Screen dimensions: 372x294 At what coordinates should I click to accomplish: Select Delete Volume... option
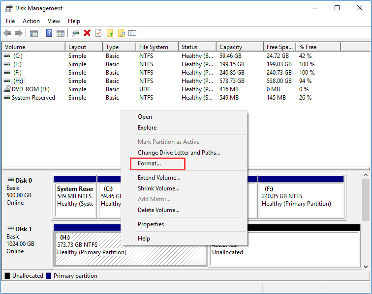pos(184,210)
